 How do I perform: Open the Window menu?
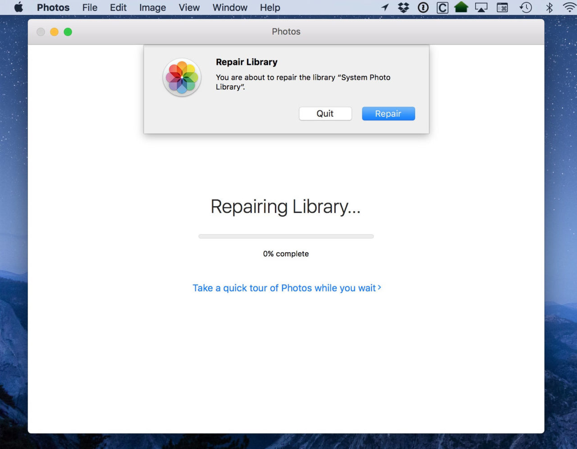(230, 8)
